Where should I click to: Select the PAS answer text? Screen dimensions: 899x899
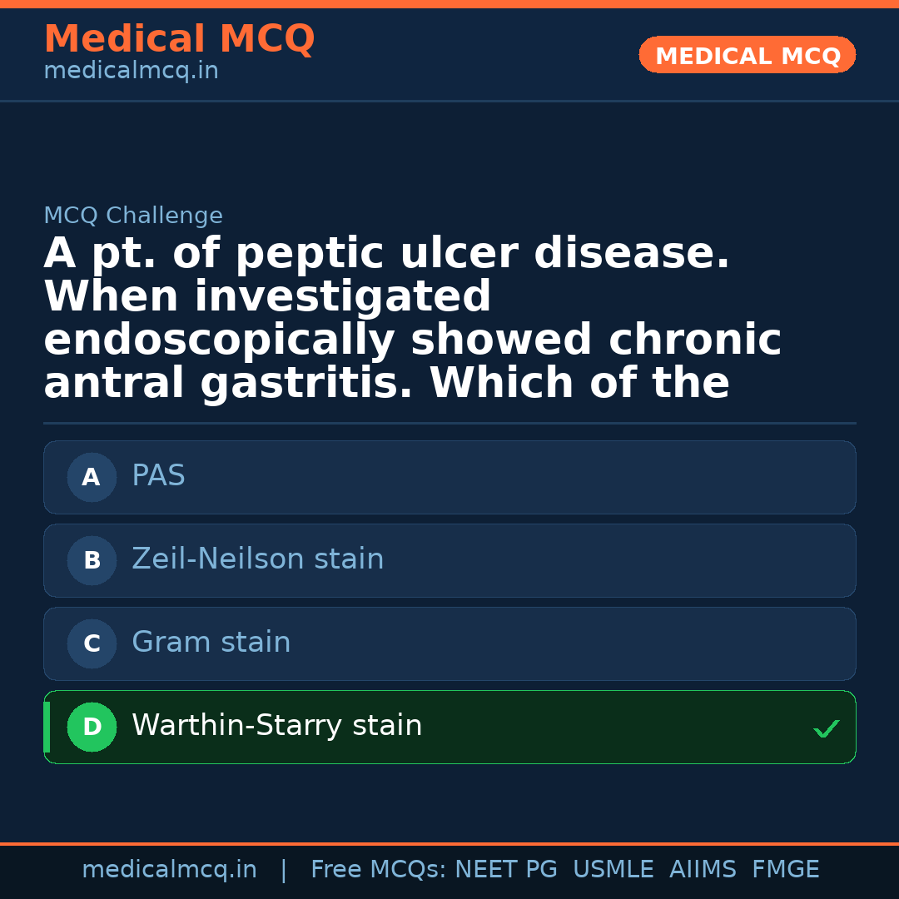point(158,476)
